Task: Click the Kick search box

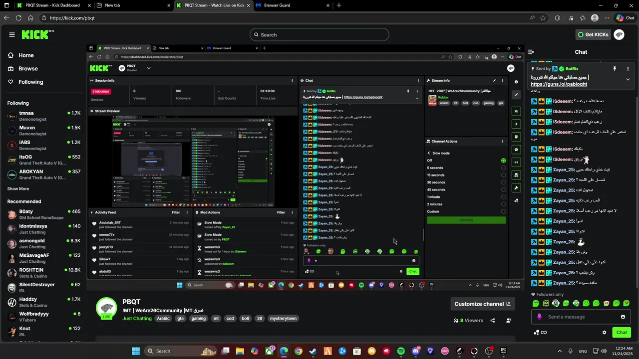Action: 319,35
